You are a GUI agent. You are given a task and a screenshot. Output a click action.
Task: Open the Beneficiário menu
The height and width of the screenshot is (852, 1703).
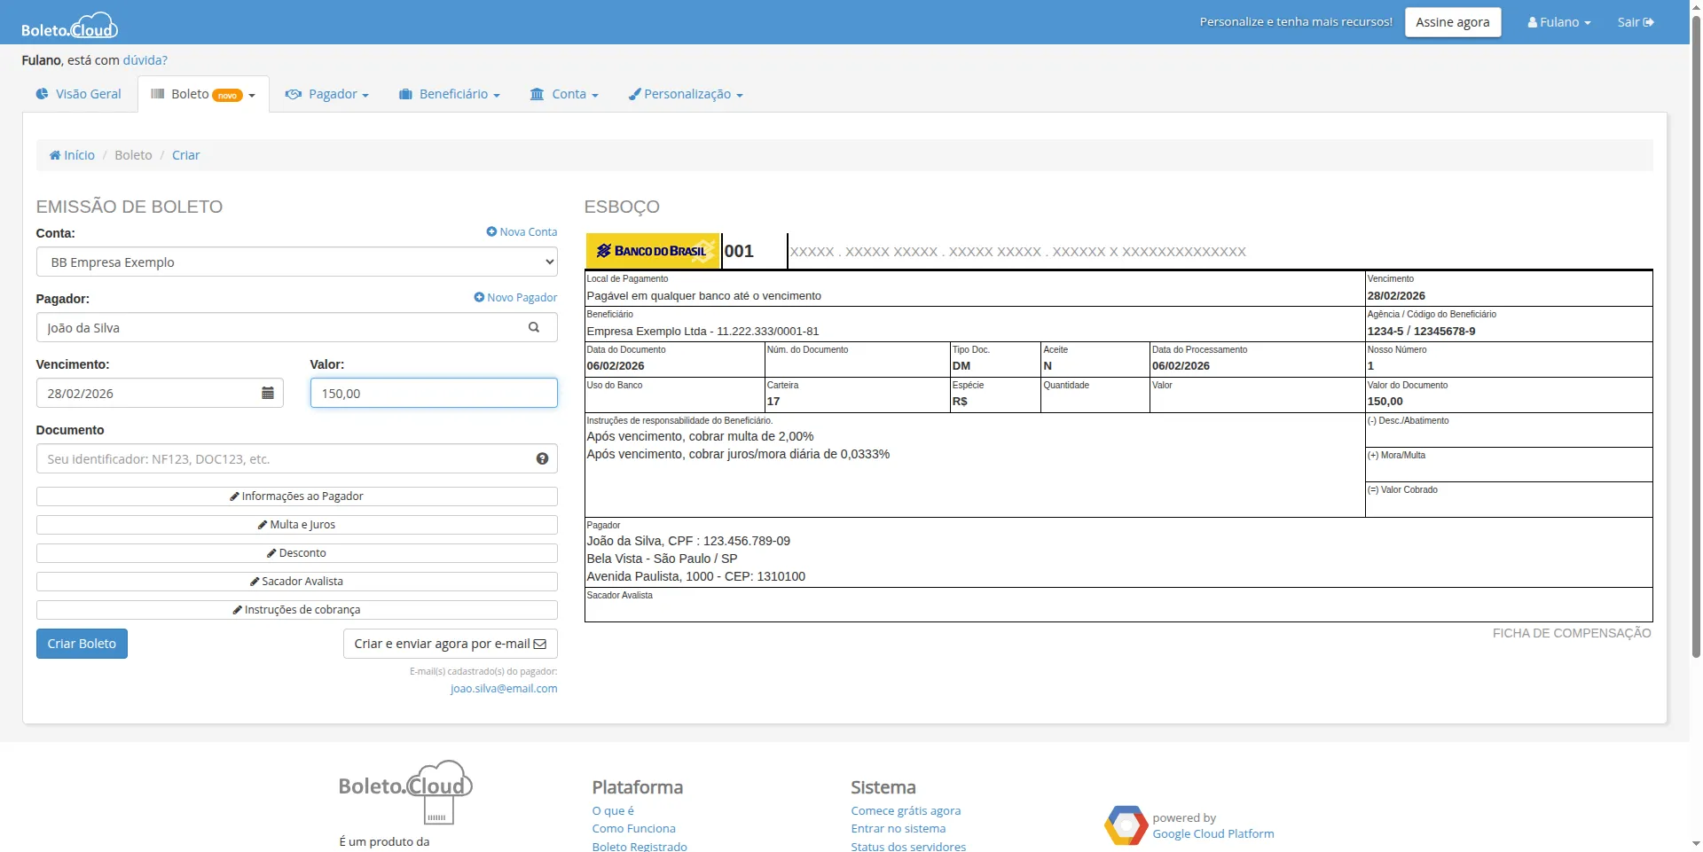(x=450, y=94)
